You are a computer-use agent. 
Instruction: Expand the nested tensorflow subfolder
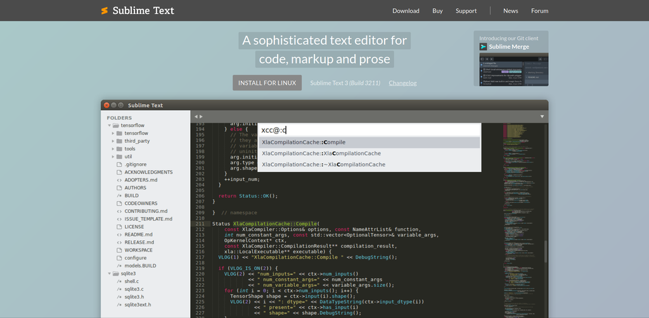[x=113, y=133]
